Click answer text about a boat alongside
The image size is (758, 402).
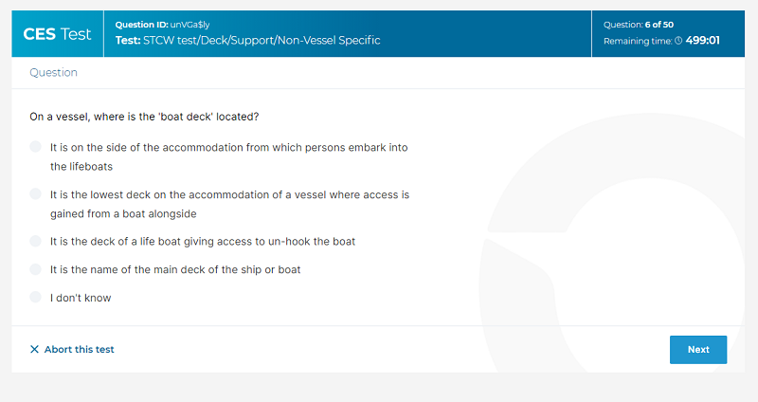click(229, 204)
